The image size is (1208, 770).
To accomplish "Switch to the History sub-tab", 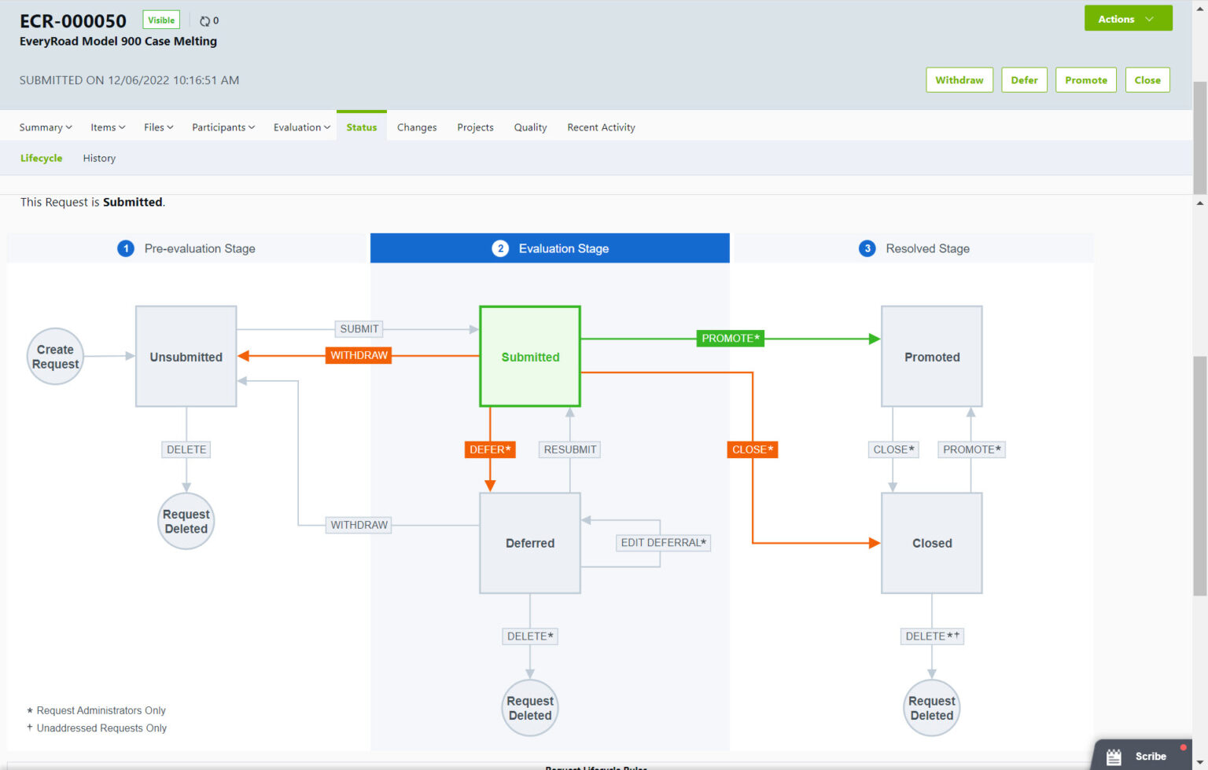I will pos(98,158).
